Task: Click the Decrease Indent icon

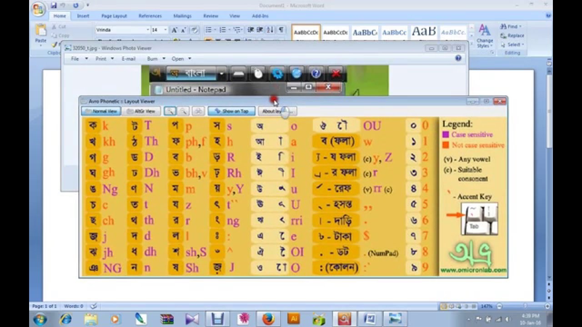Action: click(x=251, y=30)
